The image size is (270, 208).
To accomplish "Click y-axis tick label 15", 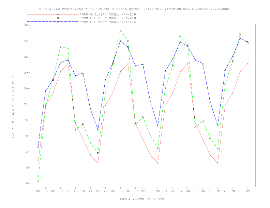I will point(26,136).
